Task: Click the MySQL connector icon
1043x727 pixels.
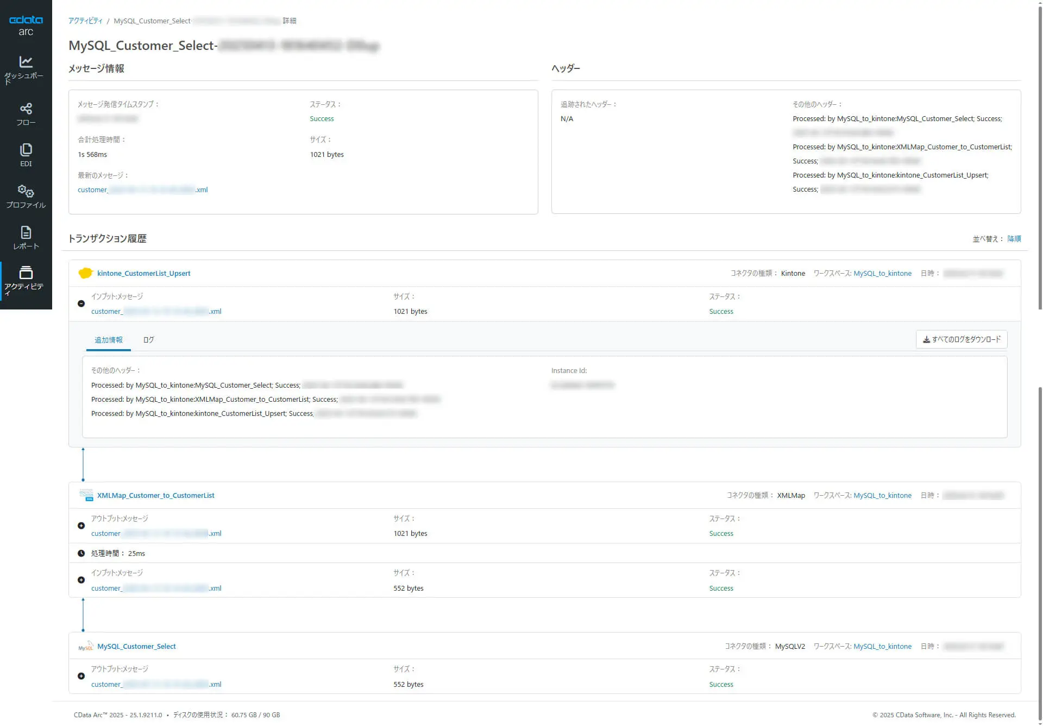Action: tap(86, 646)
